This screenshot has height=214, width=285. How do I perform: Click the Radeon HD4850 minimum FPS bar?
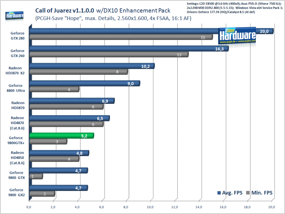coord(54,159)
